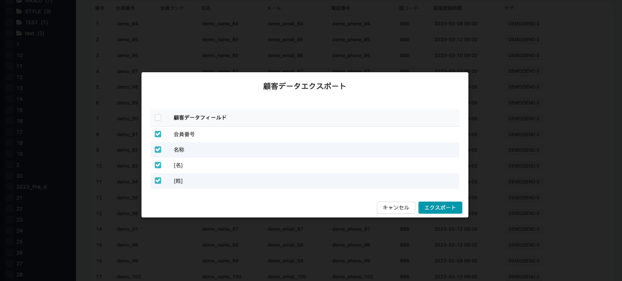Click the キャンセル button
The height and width of the screenshot is (281, 622).
(x=396, y=208)
